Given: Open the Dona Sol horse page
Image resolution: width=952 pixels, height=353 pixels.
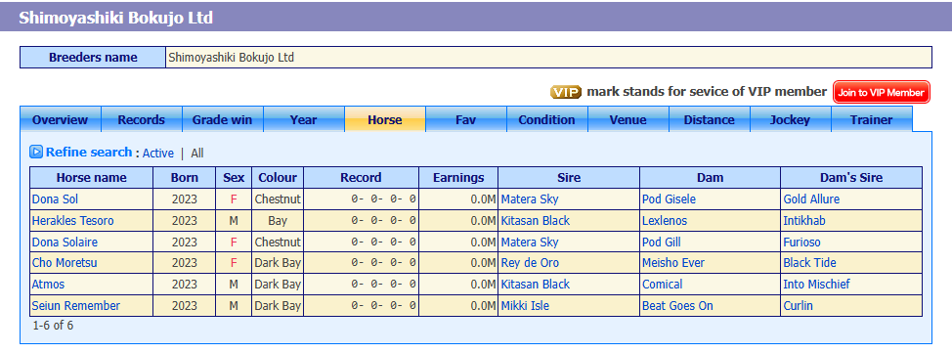Looking at the screenshot, I should click(56, 199).
